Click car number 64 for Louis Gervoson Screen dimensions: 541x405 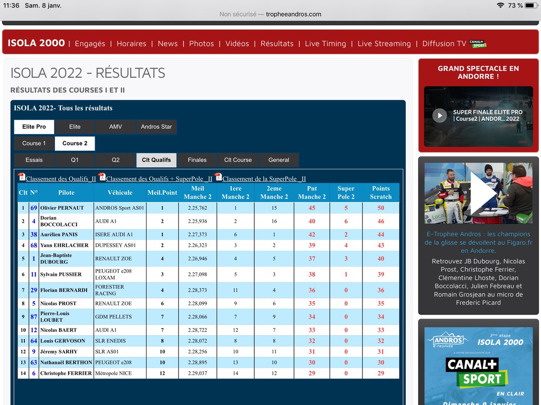[34, 341]
